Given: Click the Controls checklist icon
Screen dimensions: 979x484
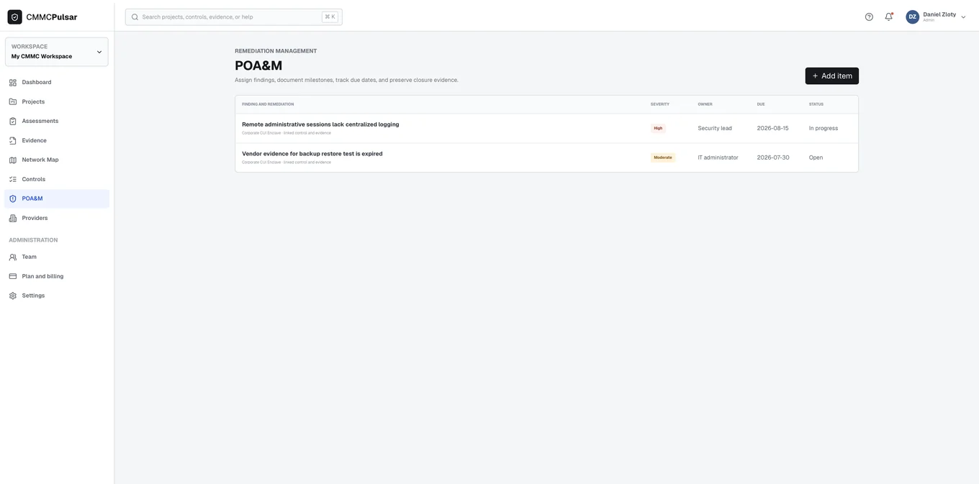Looking at the screenshot, I should click(x=13, y=180).
